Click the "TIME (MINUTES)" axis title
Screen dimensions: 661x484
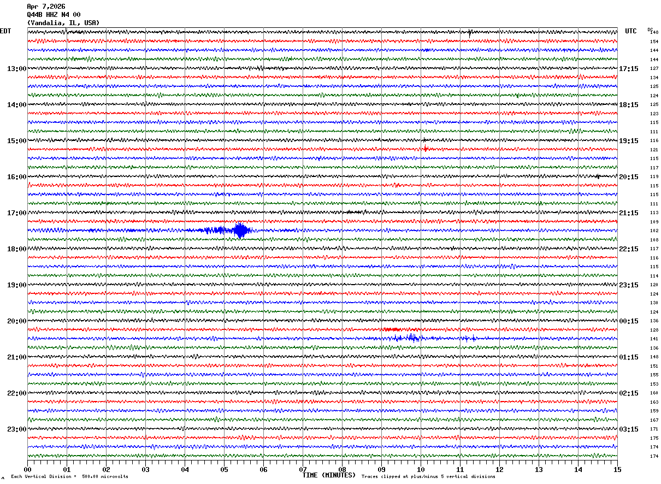pos(329,475)
